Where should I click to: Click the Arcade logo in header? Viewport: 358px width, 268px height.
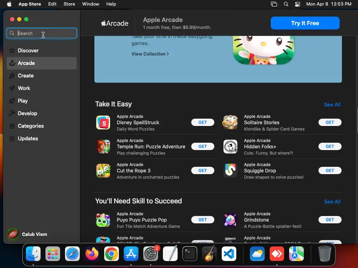[115, 23]
